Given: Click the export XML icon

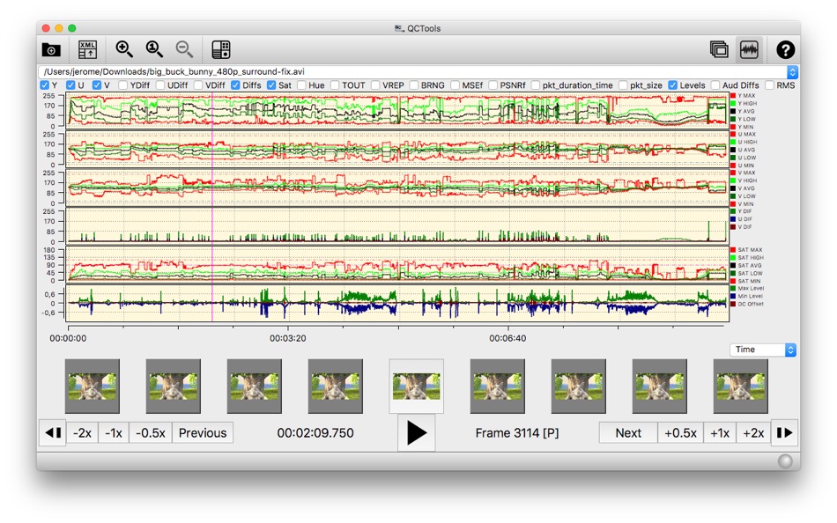Looking at the screenshot, I should pos(88,50).
